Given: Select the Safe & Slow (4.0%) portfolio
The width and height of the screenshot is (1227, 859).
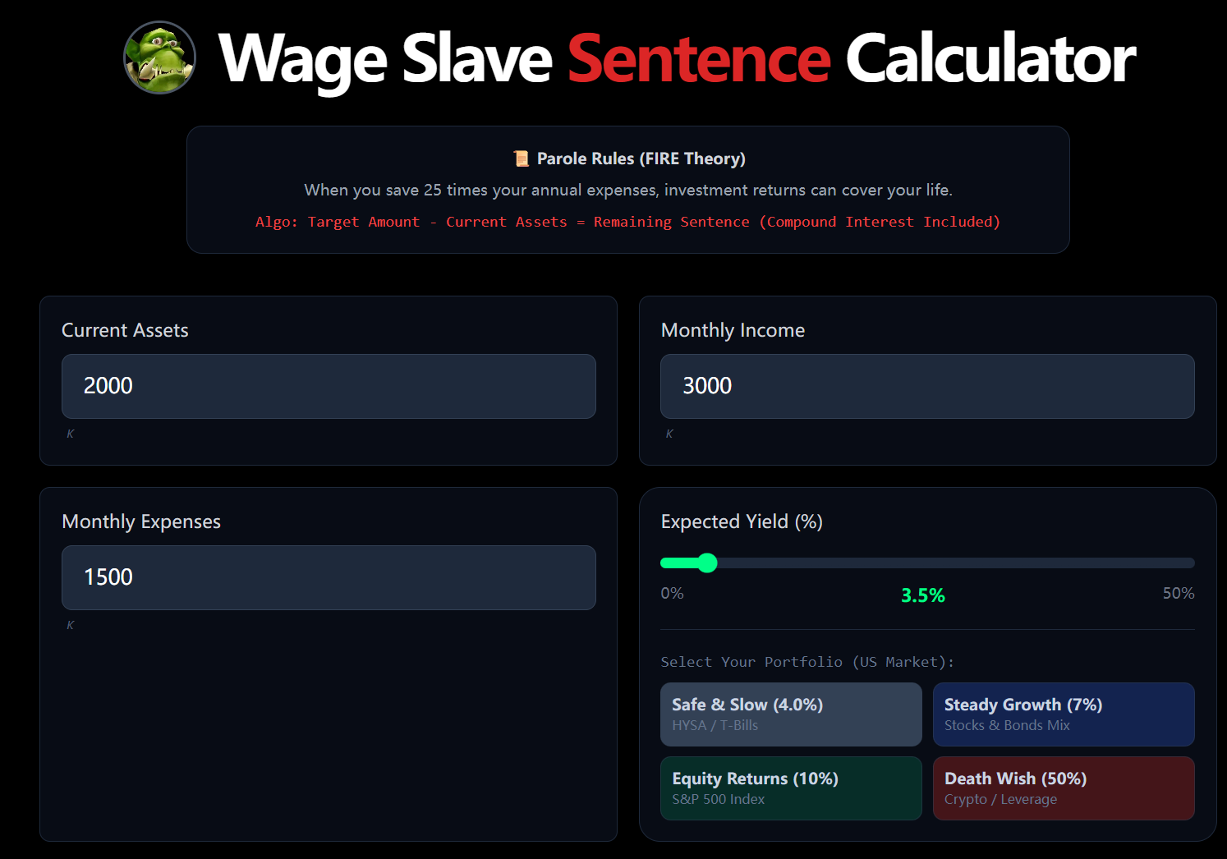Looking at the screenshot, I should tap(790, 714).
